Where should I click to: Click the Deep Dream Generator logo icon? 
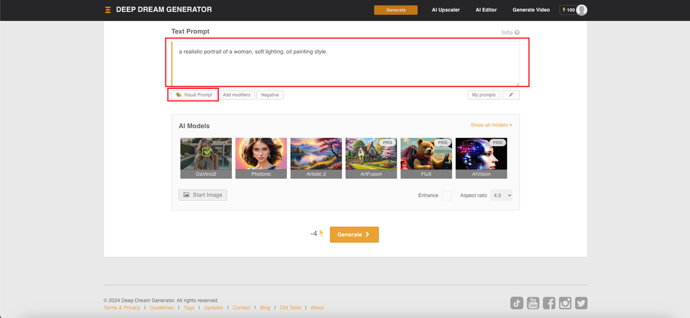108,10
